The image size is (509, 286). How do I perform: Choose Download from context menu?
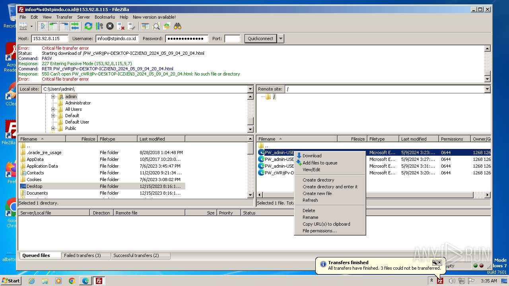click(x=330, y=156)
